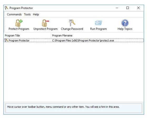
Task: Click the Unprotect Program padlock icon
Action: [x=45, y=23]
